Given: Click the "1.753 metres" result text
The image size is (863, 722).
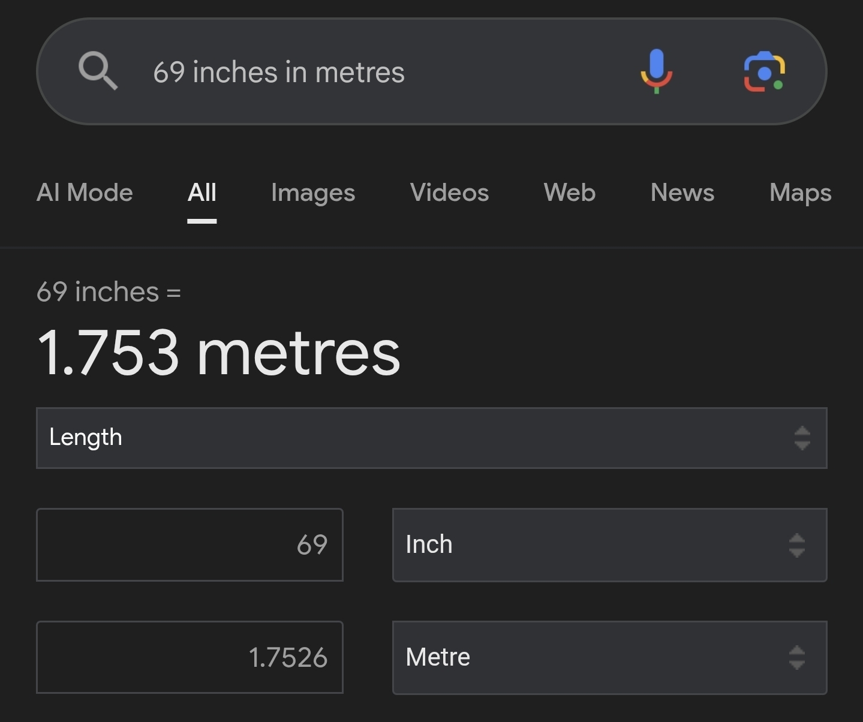Looking at the screenshot, I should pos(219,354).
